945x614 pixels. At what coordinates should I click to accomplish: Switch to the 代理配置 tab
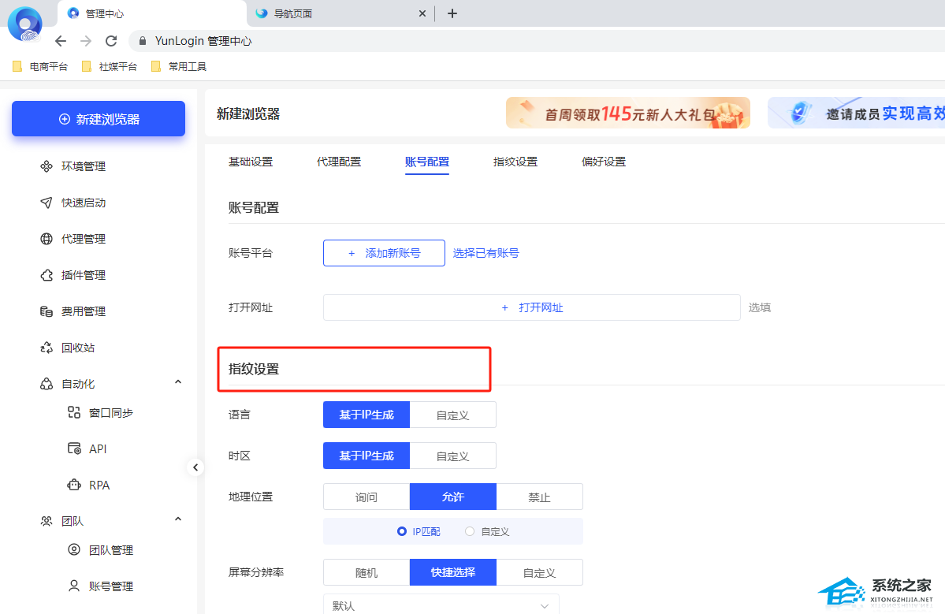pos(339,162)
